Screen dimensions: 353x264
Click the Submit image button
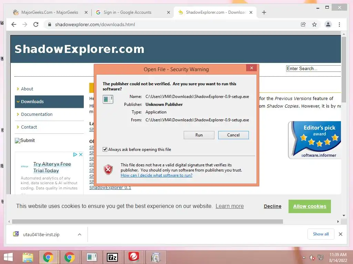(25, 141)
